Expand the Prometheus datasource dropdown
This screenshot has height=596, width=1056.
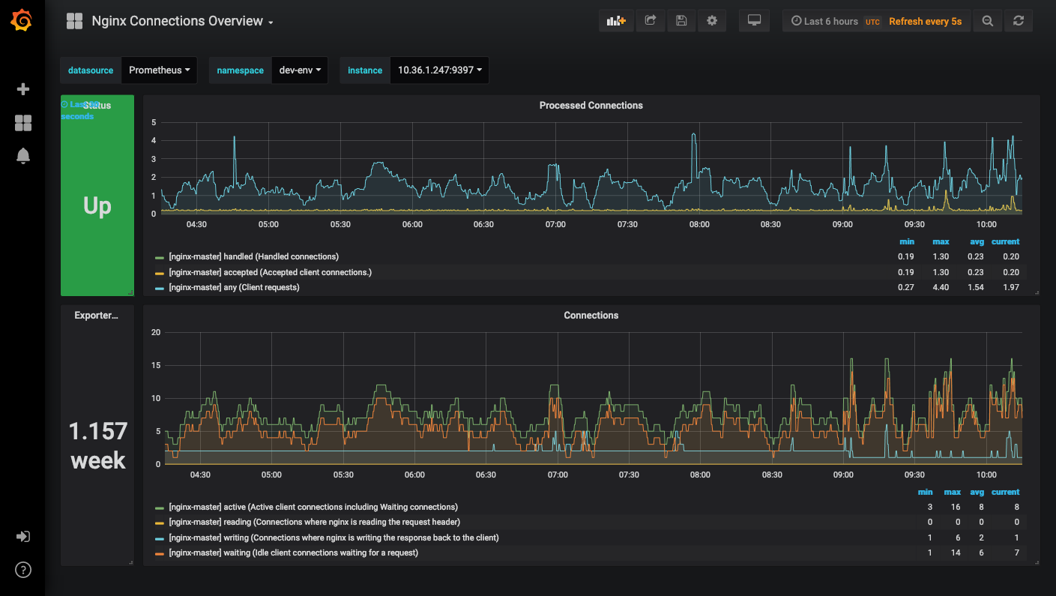click(159, 70)
